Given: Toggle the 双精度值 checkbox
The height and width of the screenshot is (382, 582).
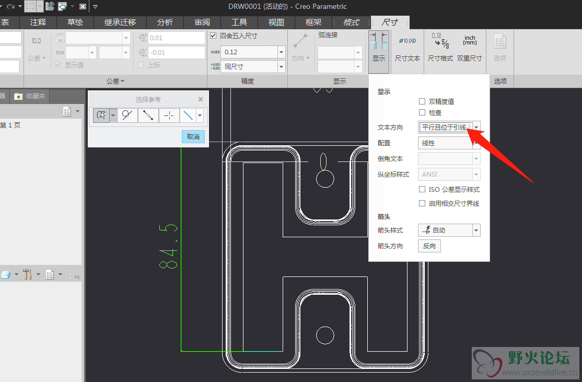Looking at the screenshot, I should (x=422, y=101).
